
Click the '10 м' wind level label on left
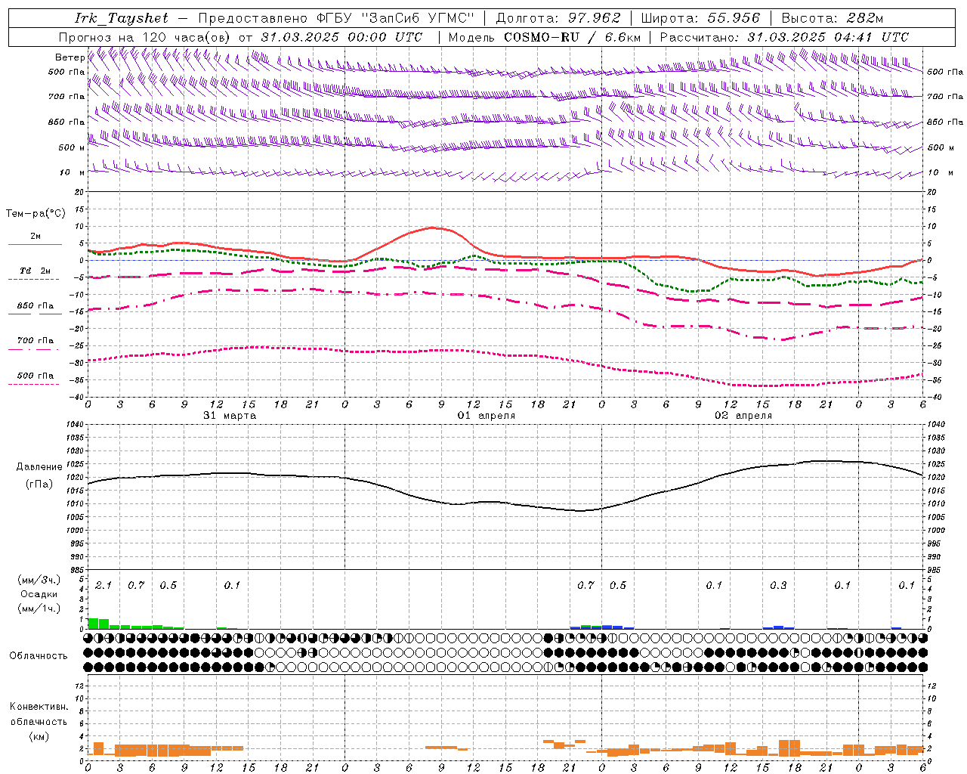point(72,173)
